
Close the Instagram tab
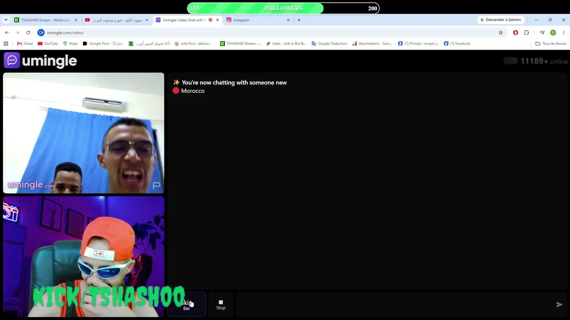pyautogui.click(x=288, y=20)
